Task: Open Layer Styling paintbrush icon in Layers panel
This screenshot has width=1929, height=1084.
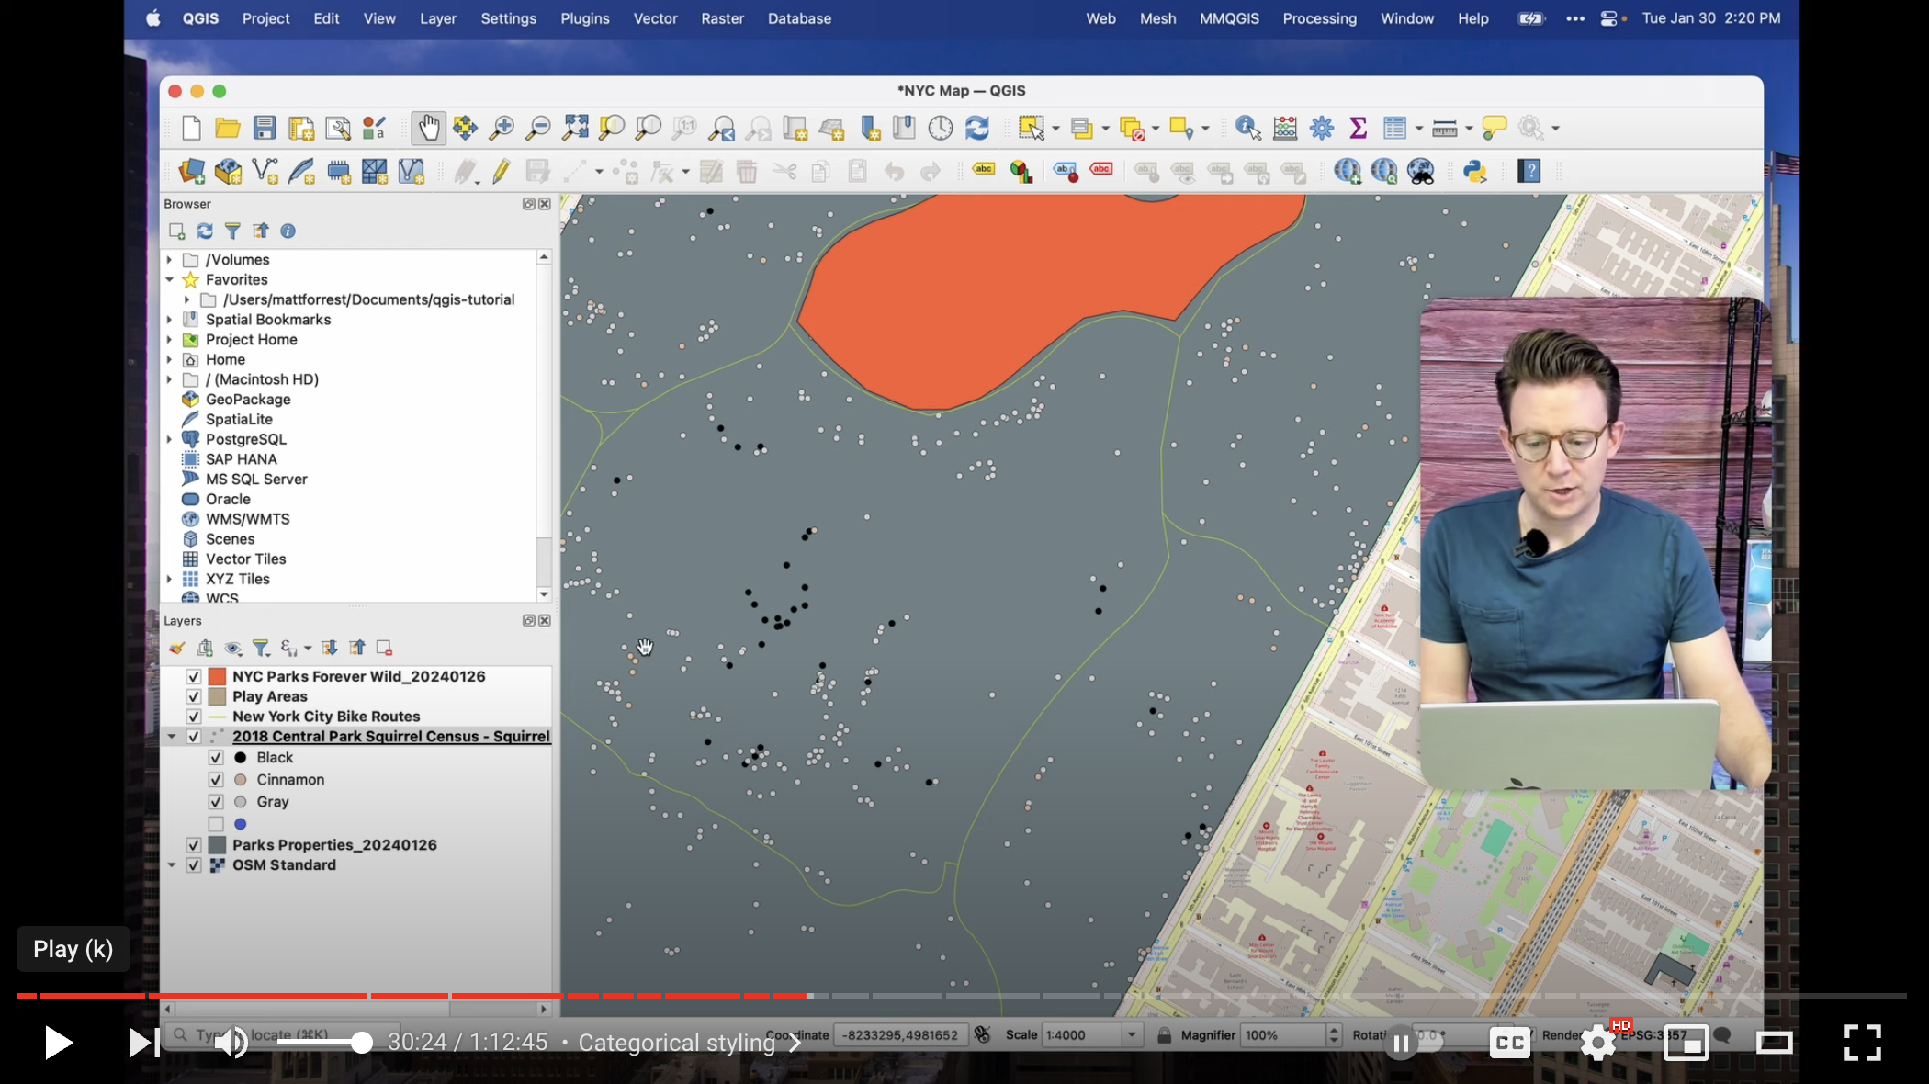Action: (177, 649)
